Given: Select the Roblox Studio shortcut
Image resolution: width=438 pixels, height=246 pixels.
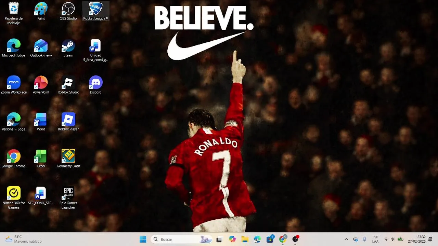Looking at the screenshot, I should (x=68, y=85).
